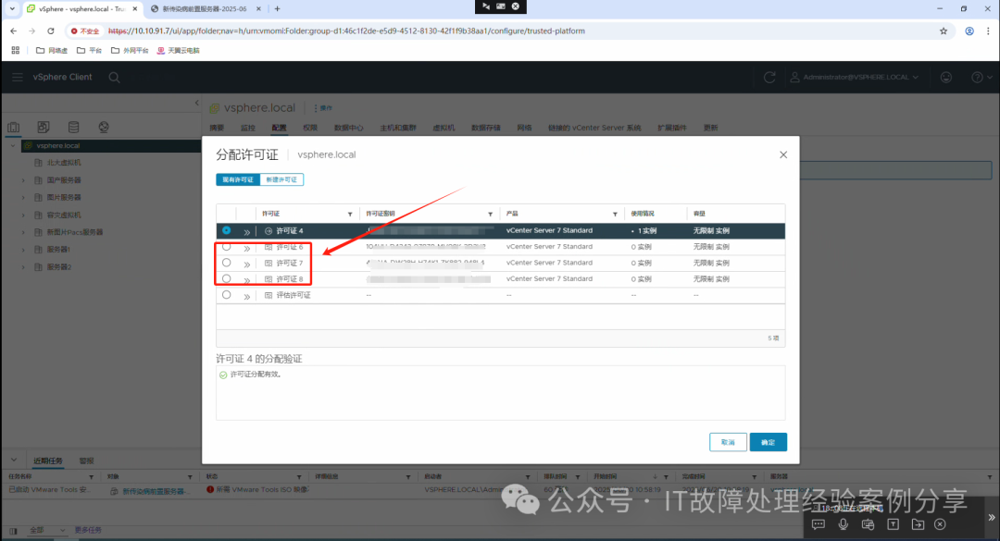The height and width of the screenshot is (541, 1000).
Task: Open Administrator@VSPHERE.LOCAL user dropdown
Action: [855, 77]
